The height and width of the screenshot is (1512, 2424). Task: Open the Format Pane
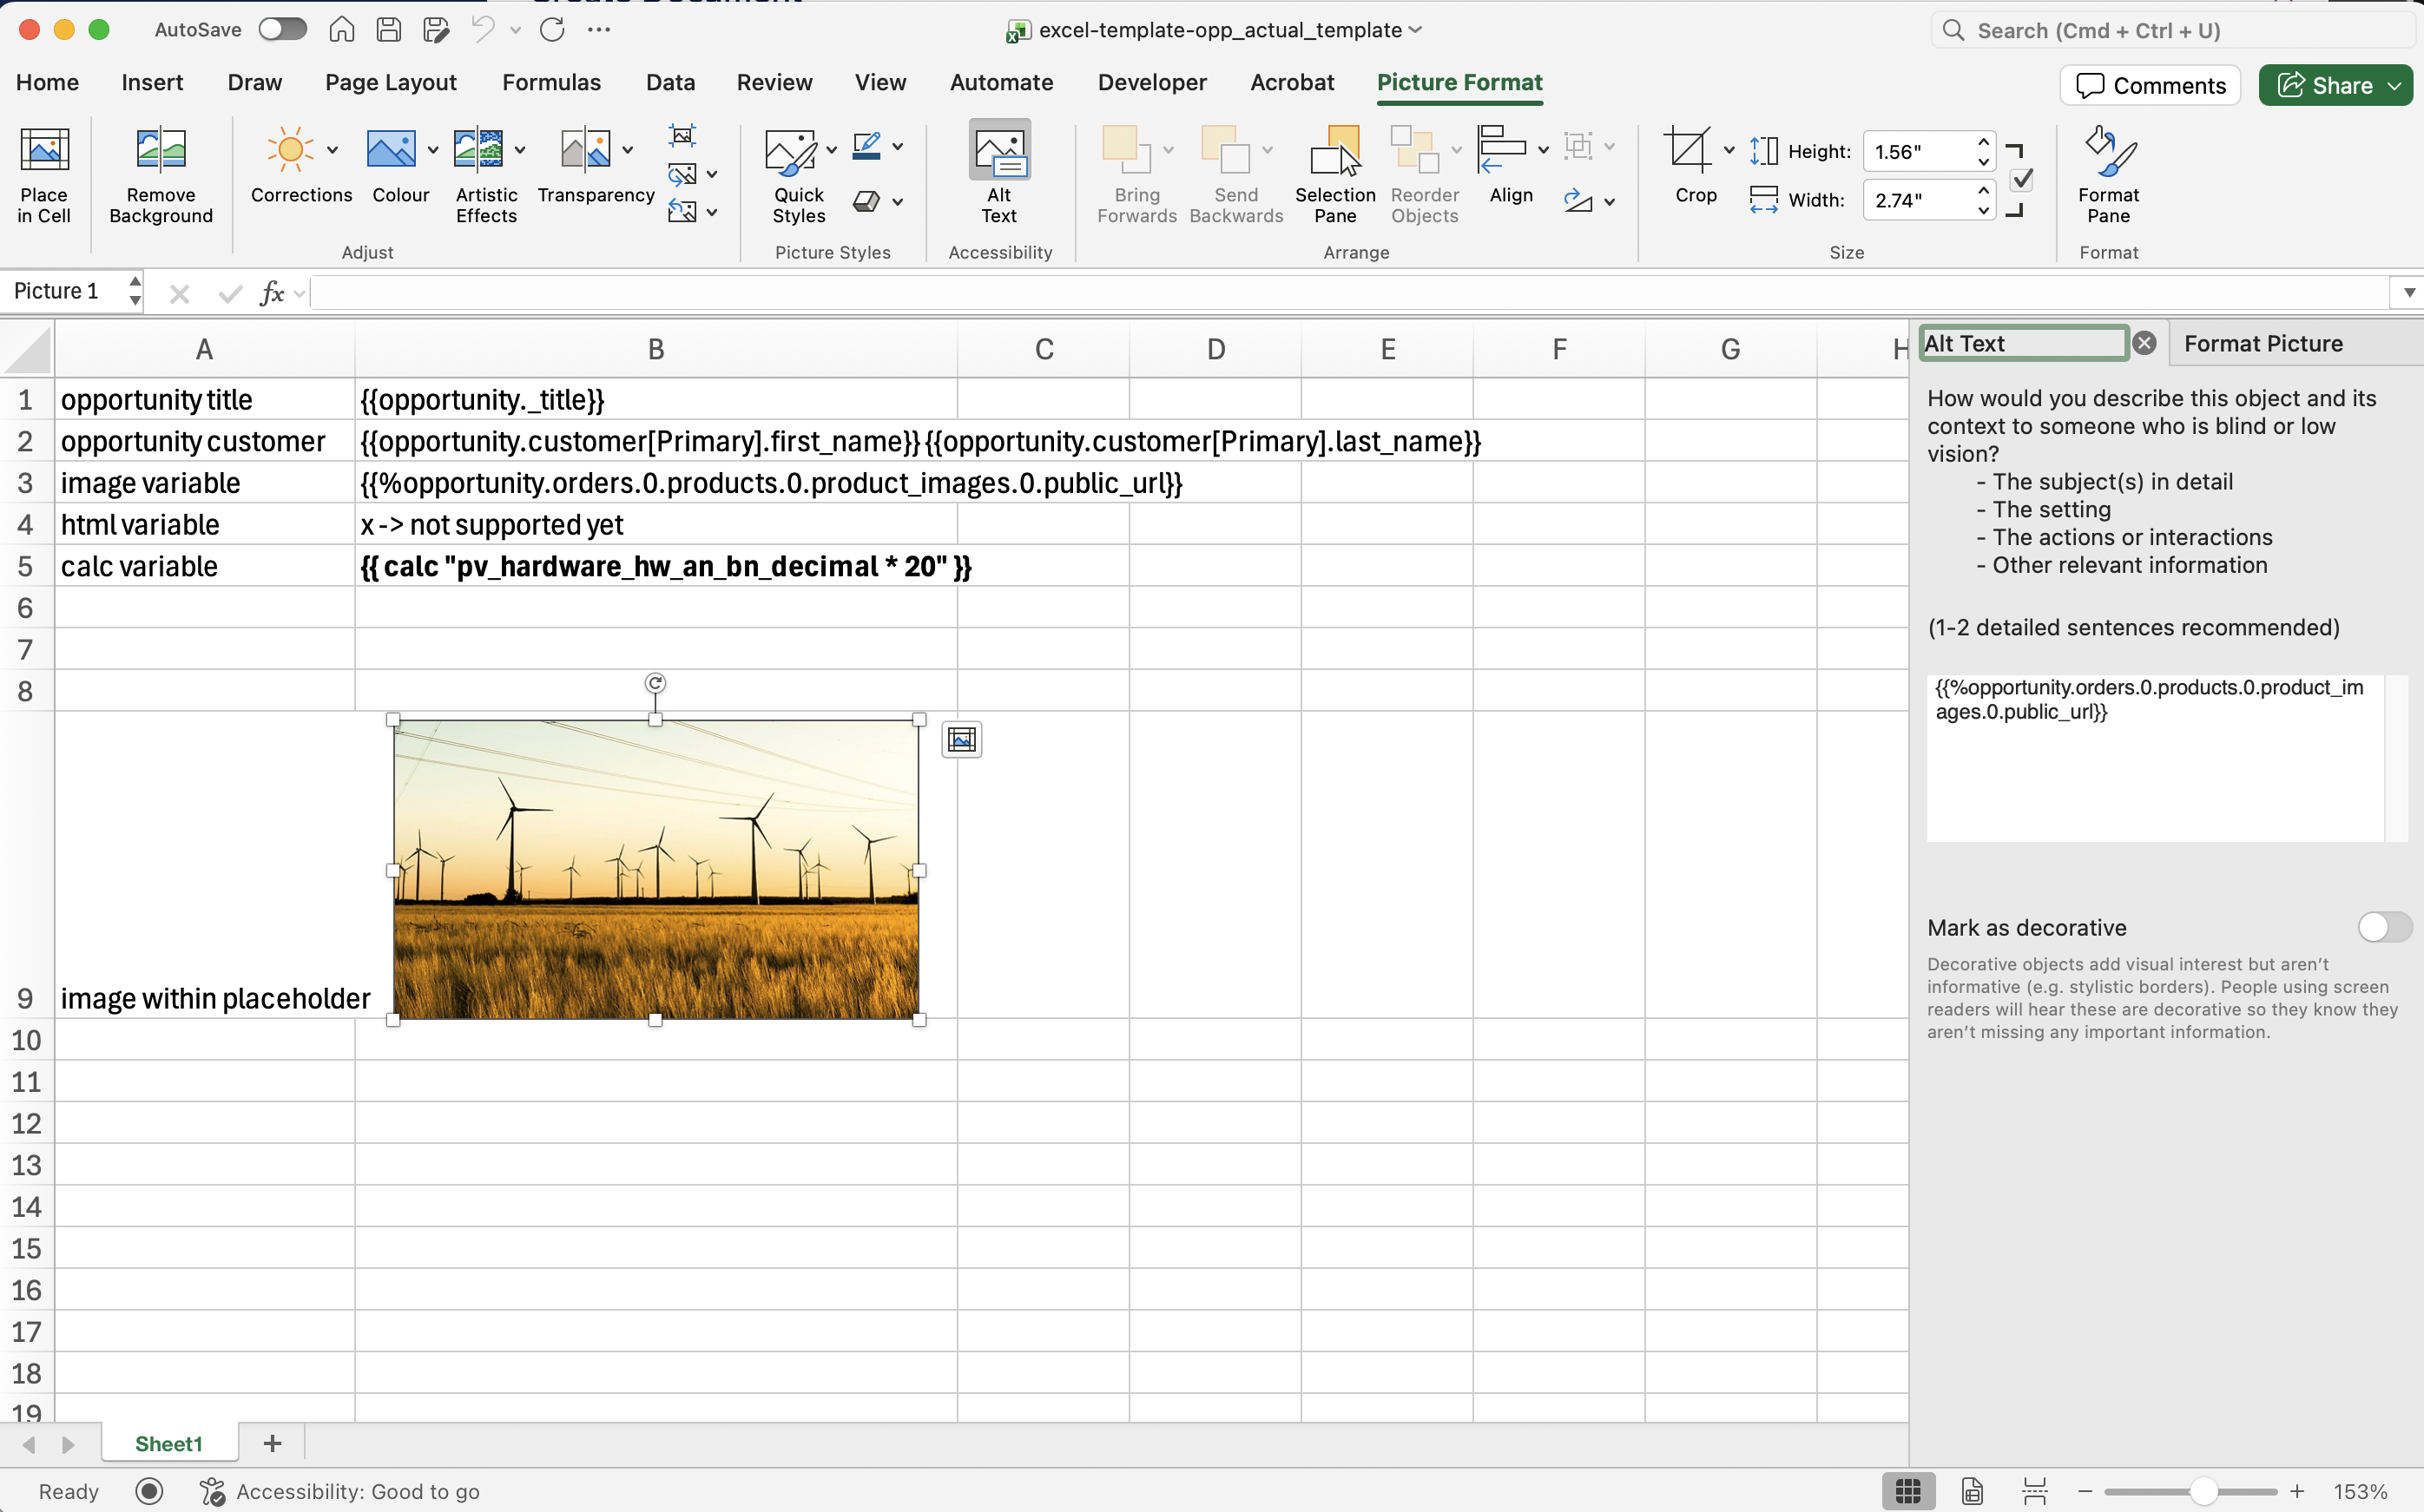point(2106,175)
